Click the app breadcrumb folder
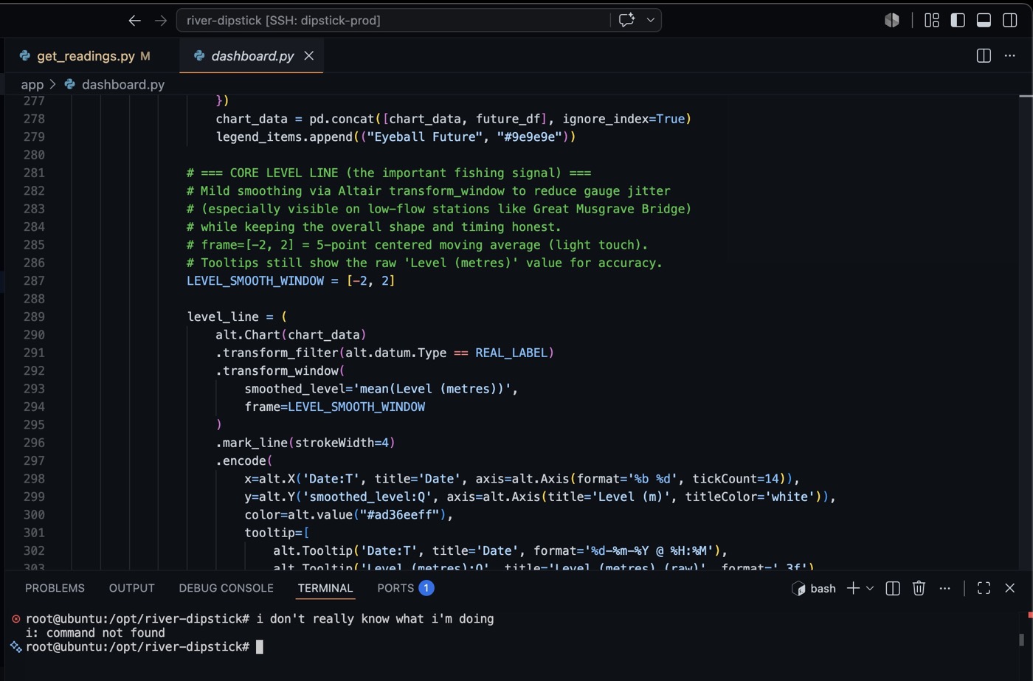 tap(32, 85)
